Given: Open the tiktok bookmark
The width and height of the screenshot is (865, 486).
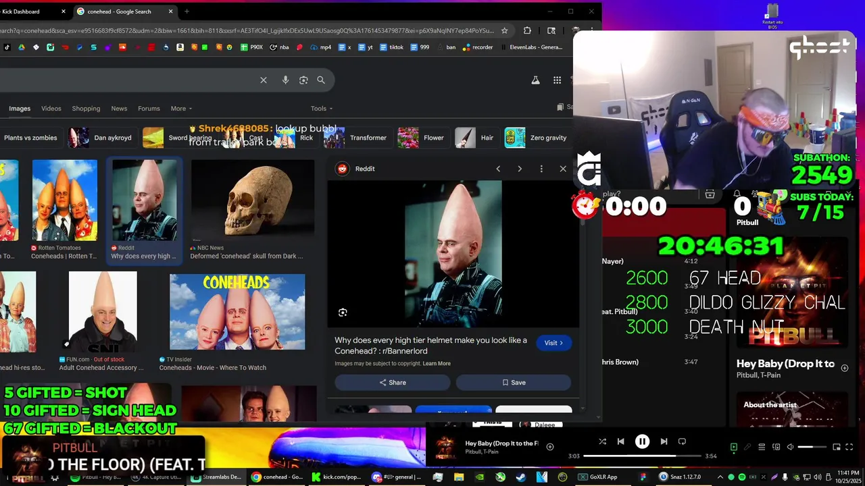Looking at the screenshot, I should pyautogui.click(x=391, y=47).
